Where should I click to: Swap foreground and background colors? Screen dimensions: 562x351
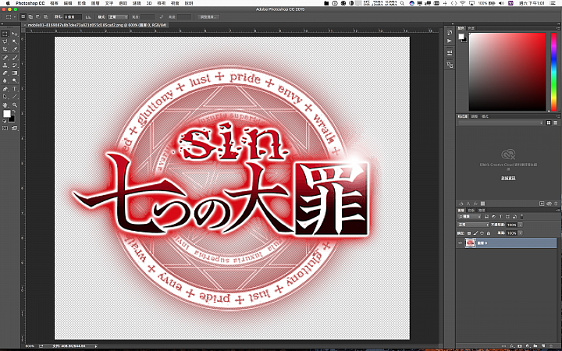pos(13,112)
